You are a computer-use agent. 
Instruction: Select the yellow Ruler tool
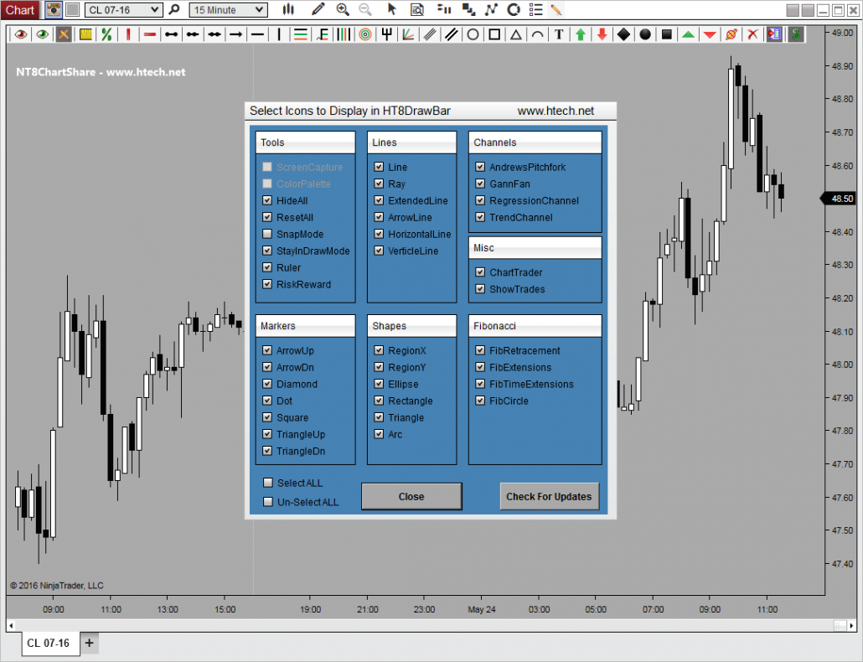click(85, 34)
